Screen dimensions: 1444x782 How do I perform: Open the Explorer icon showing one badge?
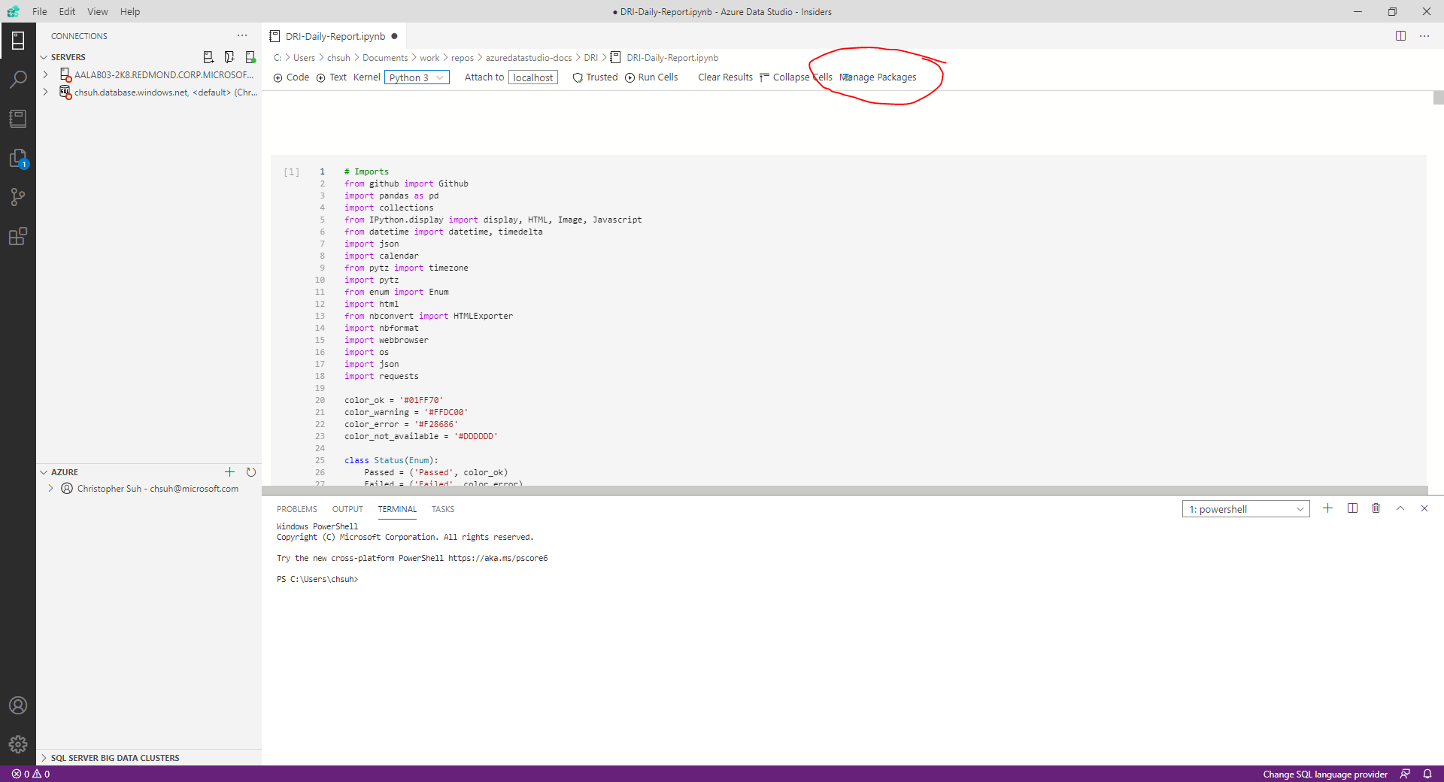(18, 159)
